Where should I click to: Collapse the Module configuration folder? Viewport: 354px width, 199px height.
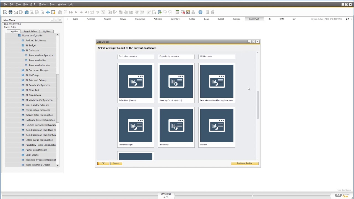tap(20, 35)
